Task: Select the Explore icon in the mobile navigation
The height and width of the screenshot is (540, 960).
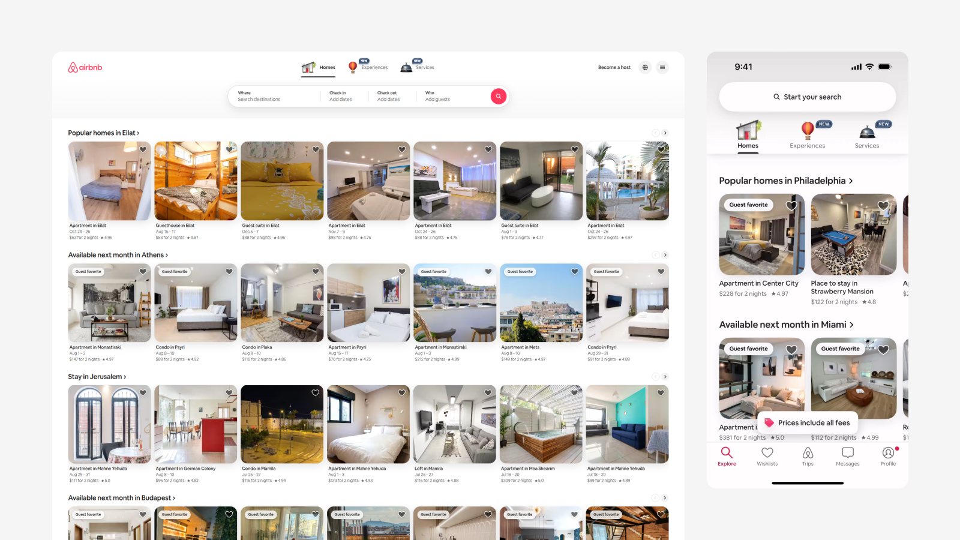Action: point(727,456)
